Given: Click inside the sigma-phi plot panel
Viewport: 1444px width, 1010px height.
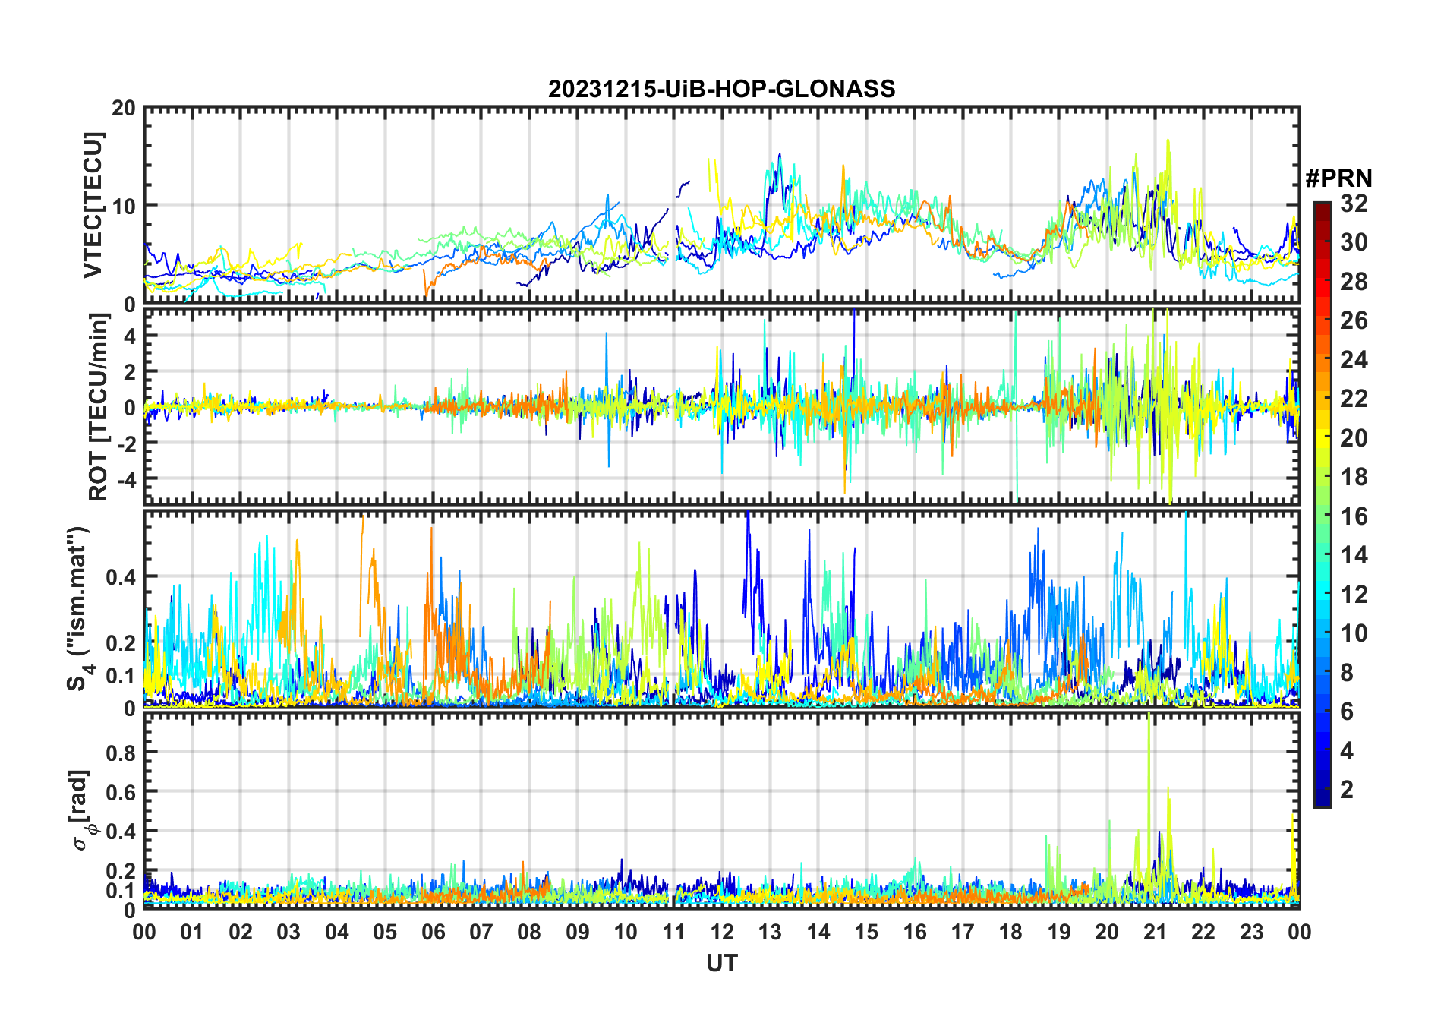Looking at the screenshot, I should coord(721,810).
